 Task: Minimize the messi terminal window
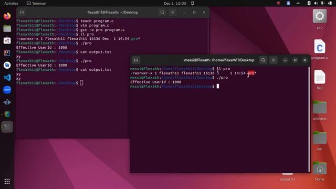tap(285, 60)
